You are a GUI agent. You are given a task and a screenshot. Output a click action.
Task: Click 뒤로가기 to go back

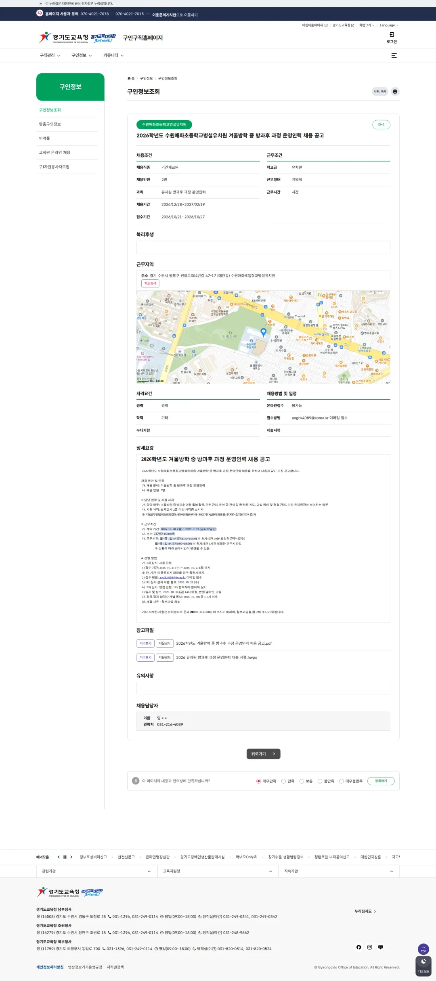click(263, 754)
